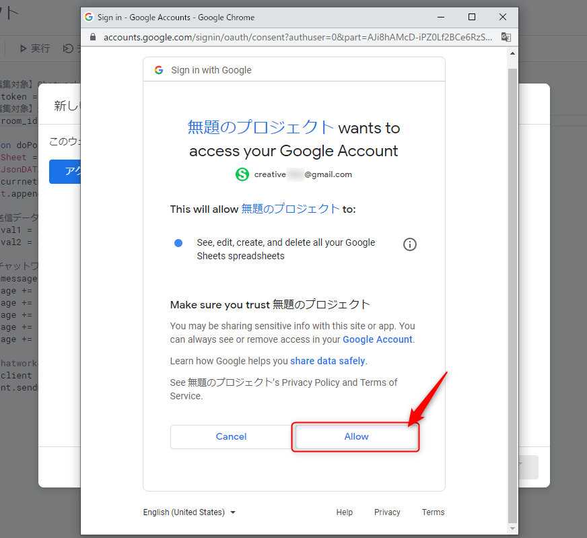The width and height of the screenshot is (587, 538).
Task: Click the translate page icon in address bar
Action: tap(506, 37)
